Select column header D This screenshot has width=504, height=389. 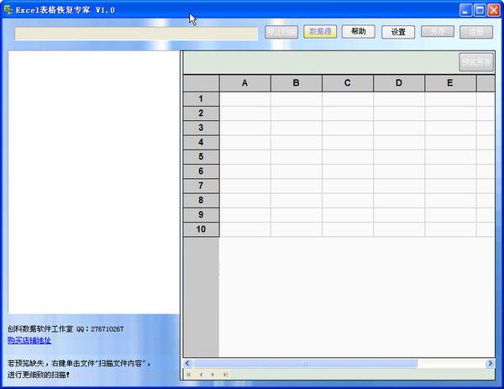coord(399,83)
